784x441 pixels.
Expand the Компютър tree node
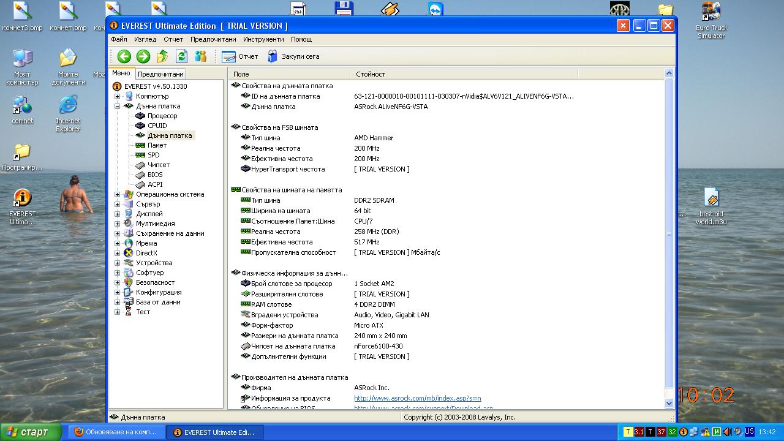coord(118,96)
